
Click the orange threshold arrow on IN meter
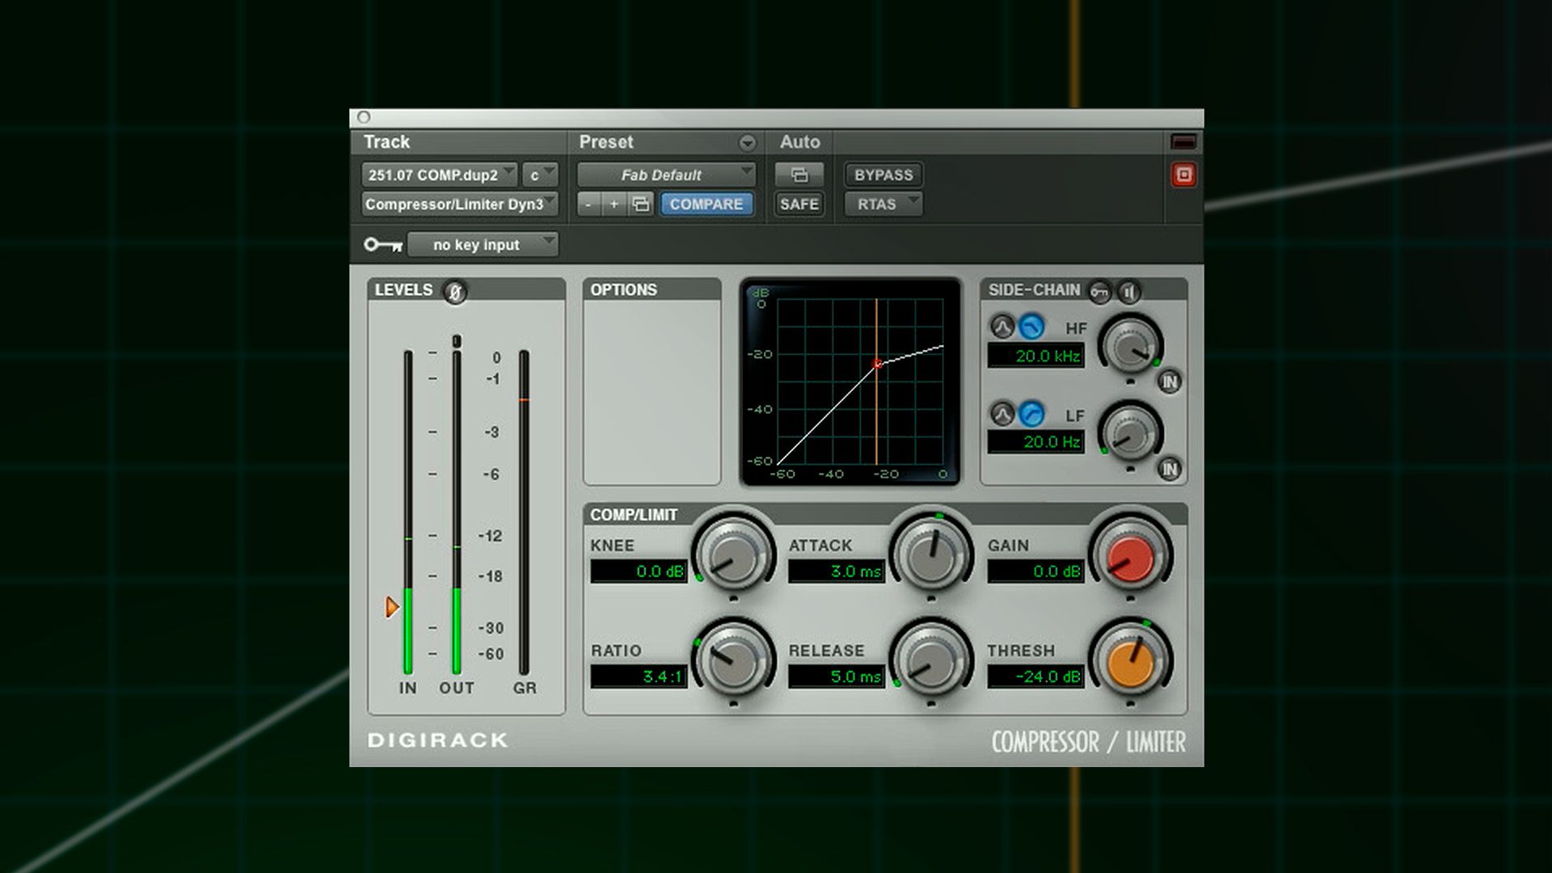pos(392,607)
